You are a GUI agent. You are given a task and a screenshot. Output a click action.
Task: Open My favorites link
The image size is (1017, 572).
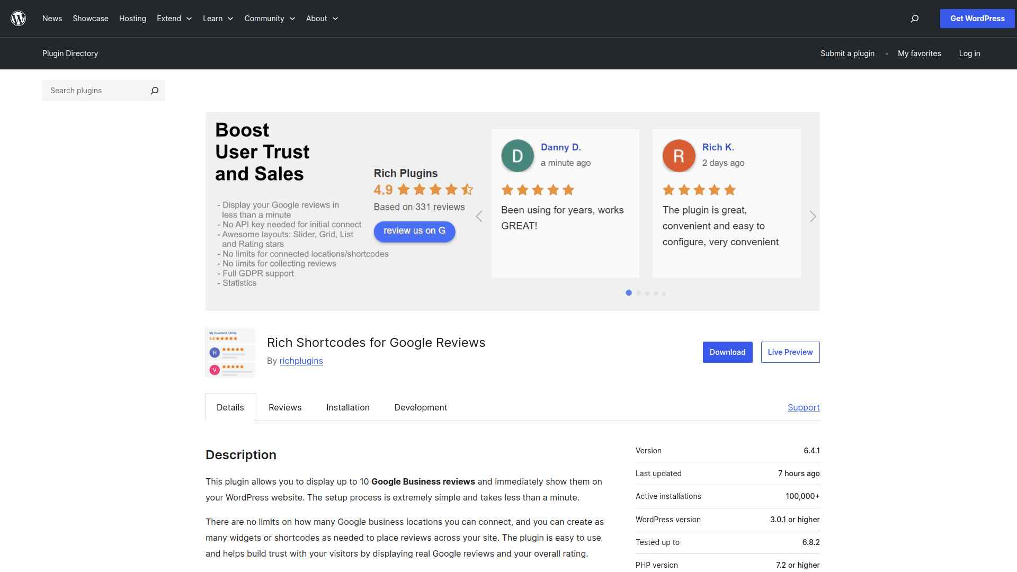[x=920, y=53]
